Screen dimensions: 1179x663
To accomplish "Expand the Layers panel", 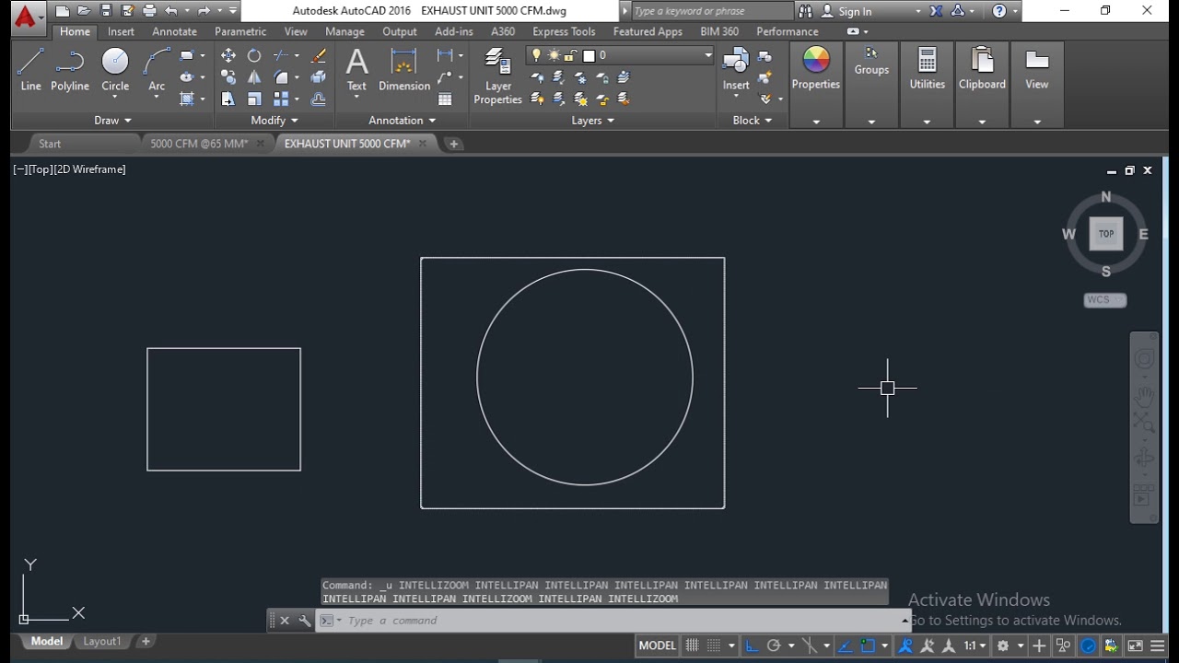I will point(592,121).
